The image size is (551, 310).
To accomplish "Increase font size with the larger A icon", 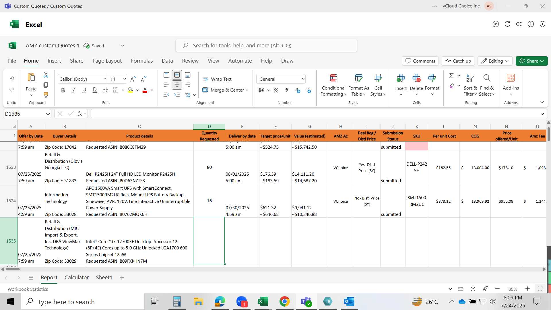I will tap(133, 79).
